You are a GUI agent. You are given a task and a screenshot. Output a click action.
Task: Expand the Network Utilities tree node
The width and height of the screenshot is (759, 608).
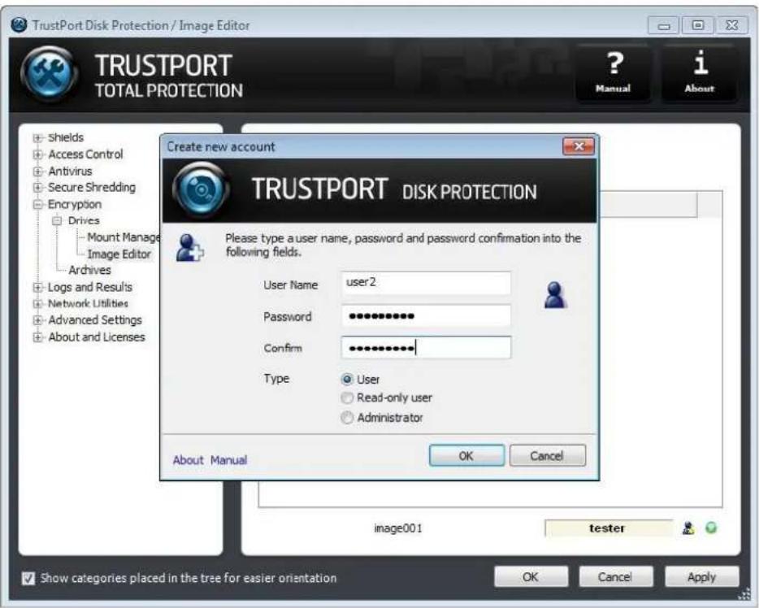(x=37, y=304)
